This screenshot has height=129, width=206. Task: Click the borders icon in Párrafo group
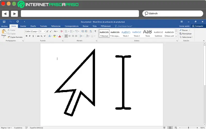click(x=92, y=36)
